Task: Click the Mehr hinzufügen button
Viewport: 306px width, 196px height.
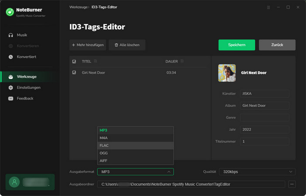Action: click(x=88, y=45)
